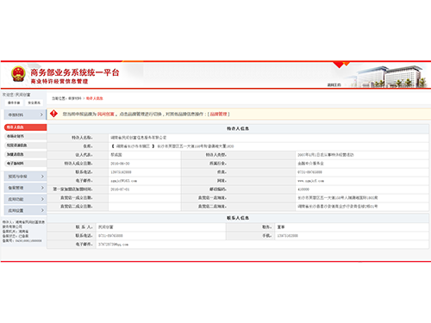431x323 pixels.
Task: Click the 法人代表 name value
Action: [116, 155]
